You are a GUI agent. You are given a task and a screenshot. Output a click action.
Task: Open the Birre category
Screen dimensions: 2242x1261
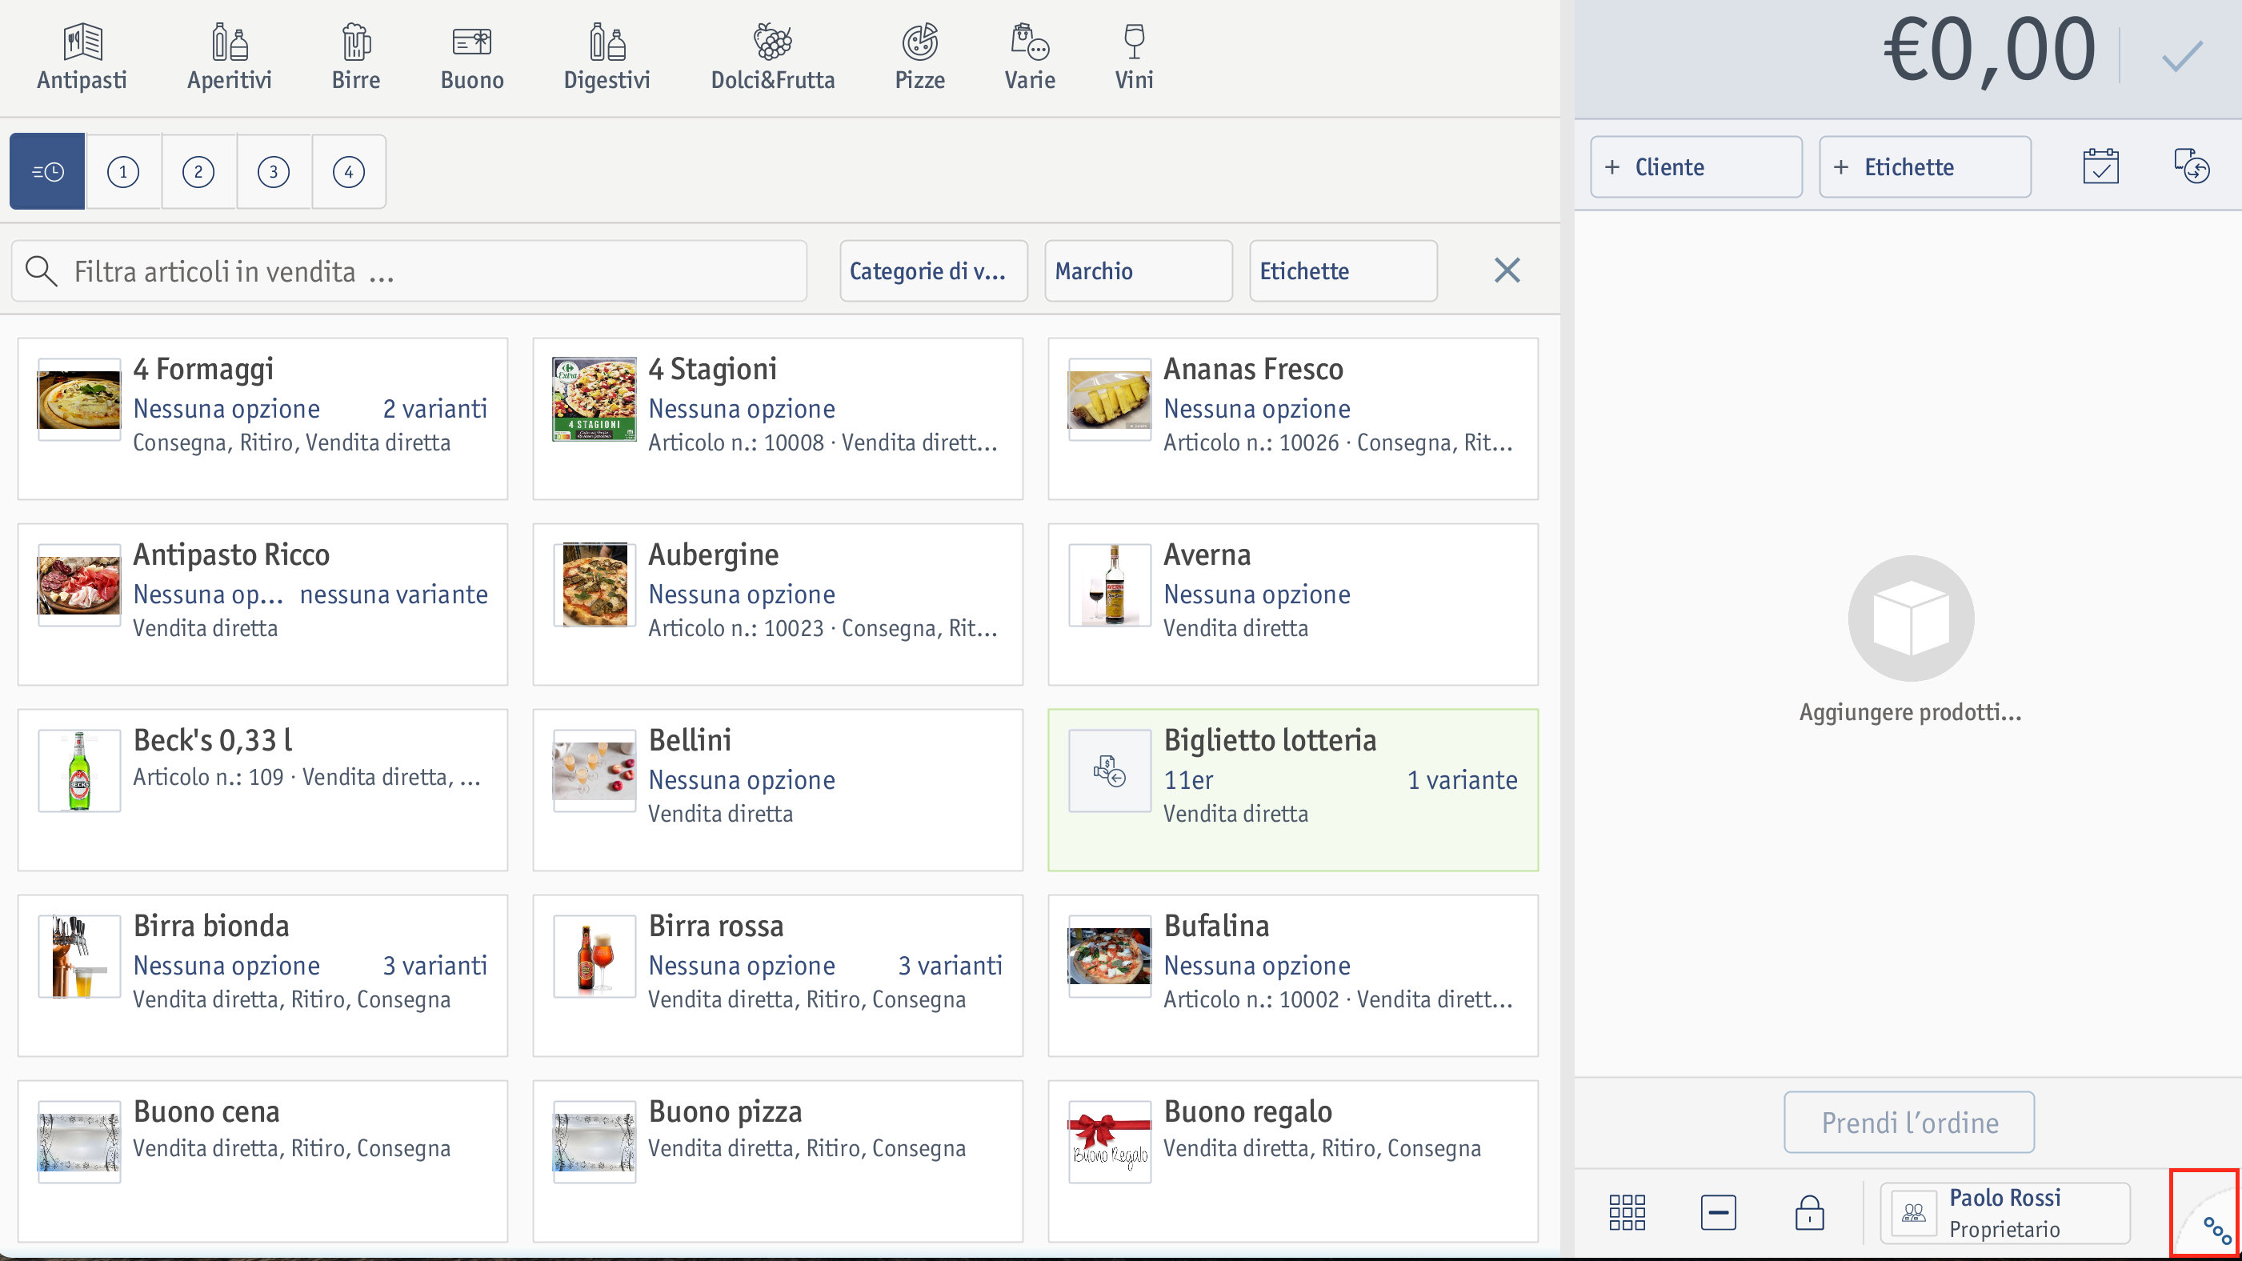point(355,58)
